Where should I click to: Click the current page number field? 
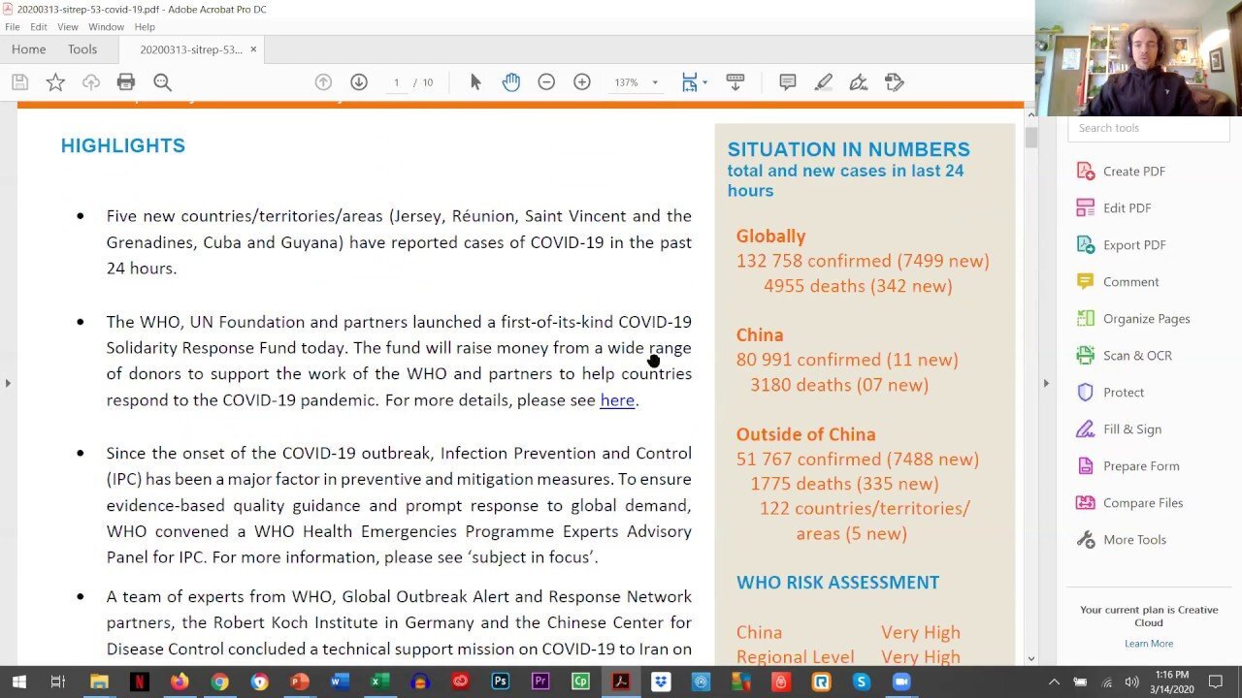click(396, 82)
